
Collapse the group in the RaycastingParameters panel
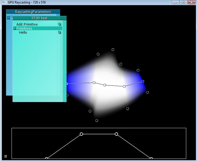click(8, 18)
